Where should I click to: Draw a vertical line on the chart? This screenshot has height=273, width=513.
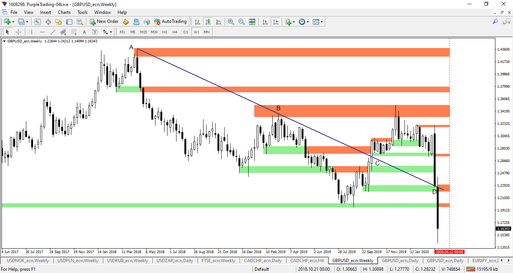32,32
